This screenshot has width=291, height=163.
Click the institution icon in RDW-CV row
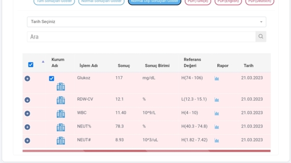pos(61,100)
